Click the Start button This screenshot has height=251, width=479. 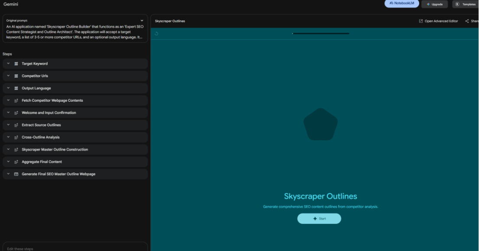[x=319, y=219]
